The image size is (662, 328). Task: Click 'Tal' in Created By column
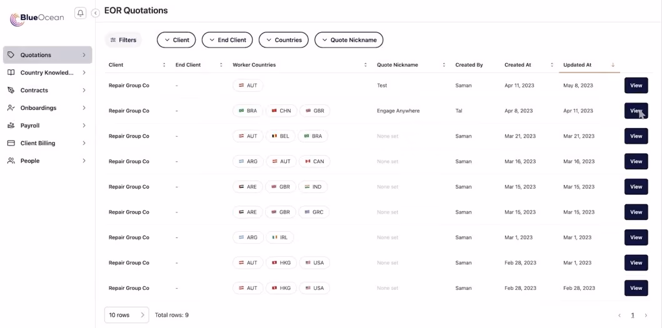point(459,111)
